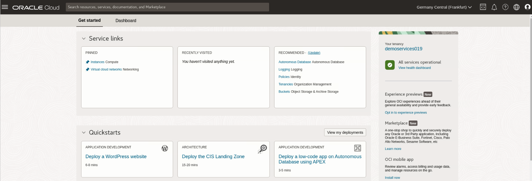532x181 pixels.
Task: Click the PINNED heading text
Action: (91, 53)
